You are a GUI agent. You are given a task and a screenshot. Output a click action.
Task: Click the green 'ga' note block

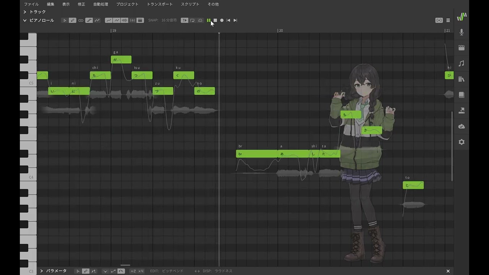point(121,60)
